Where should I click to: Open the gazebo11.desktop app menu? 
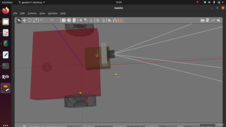[31, 2]
